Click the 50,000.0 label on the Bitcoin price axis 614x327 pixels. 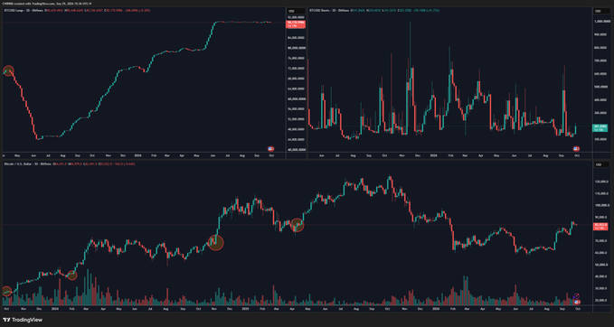pos(602,265)
